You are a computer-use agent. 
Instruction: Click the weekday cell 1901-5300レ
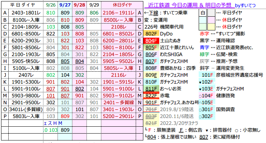[26, 82]
